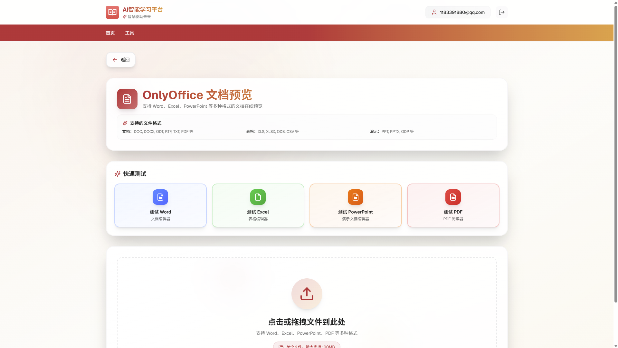Click the AI智能学习平台 title text

point(143,10)
